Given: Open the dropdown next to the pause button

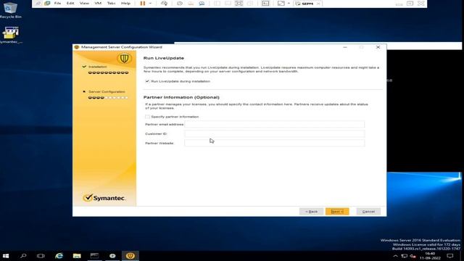Looking at the screenshot, I should [x=150, y=3].
